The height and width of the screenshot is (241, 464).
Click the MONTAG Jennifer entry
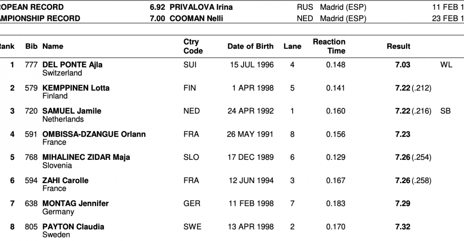(x=75, y=204)
